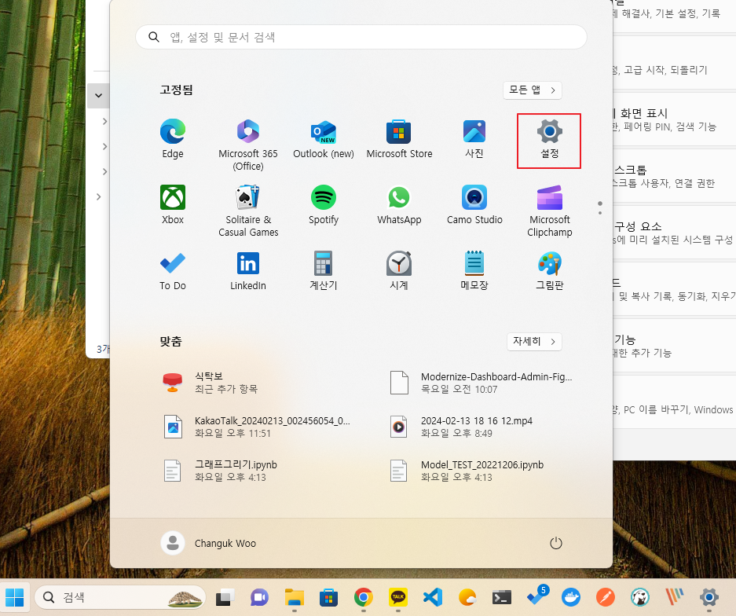Open 설정 (Settings) from pinned apps
This screenshot has width=736, height=616.
549,141
